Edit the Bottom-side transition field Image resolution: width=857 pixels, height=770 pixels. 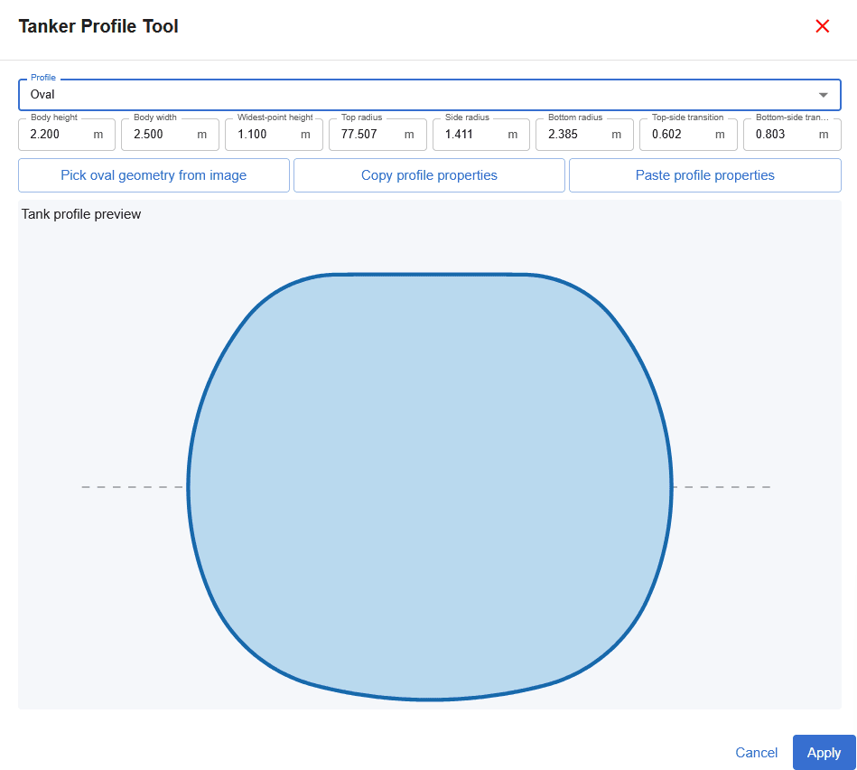[792, 135]
